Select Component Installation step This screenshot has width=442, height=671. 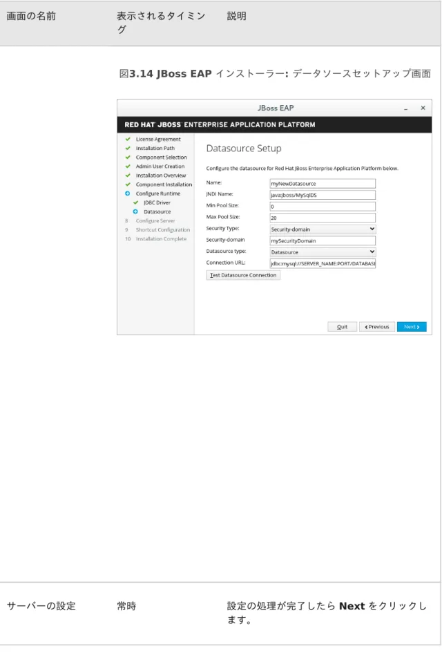(x=164, y=185)
